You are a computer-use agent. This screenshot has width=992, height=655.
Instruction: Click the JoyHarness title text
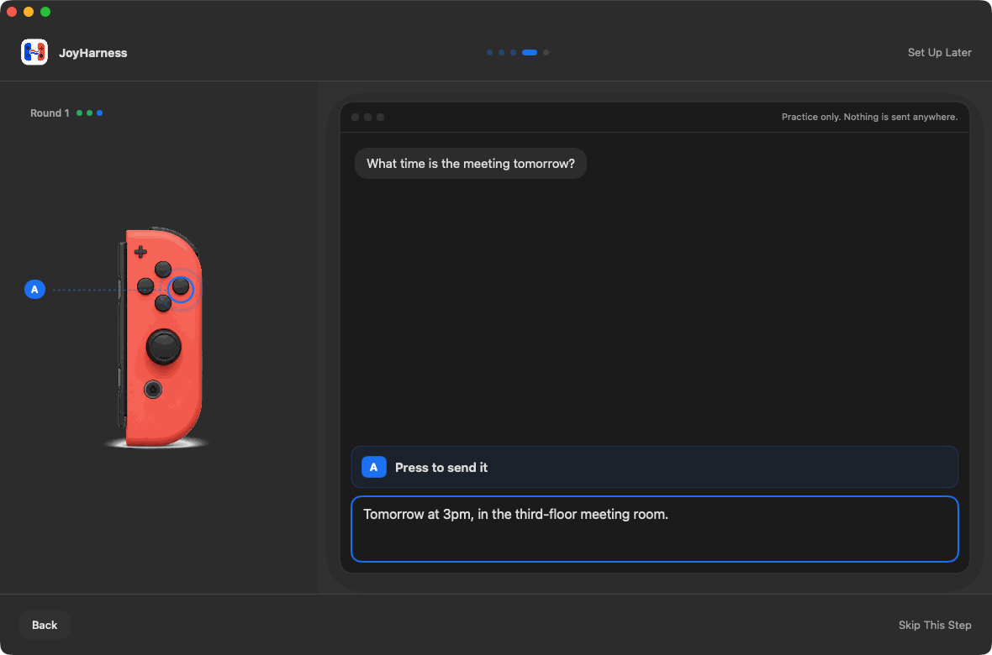[93, 53]
